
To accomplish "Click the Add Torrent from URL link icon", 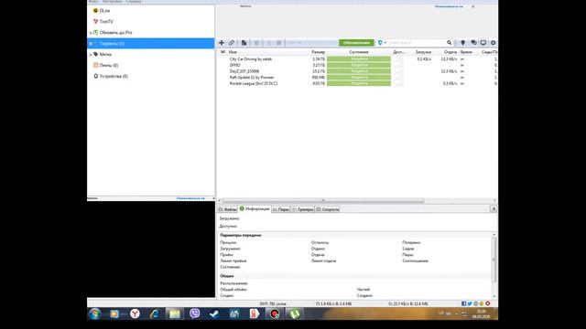I will pyautogui.click(x=232, y=43).
